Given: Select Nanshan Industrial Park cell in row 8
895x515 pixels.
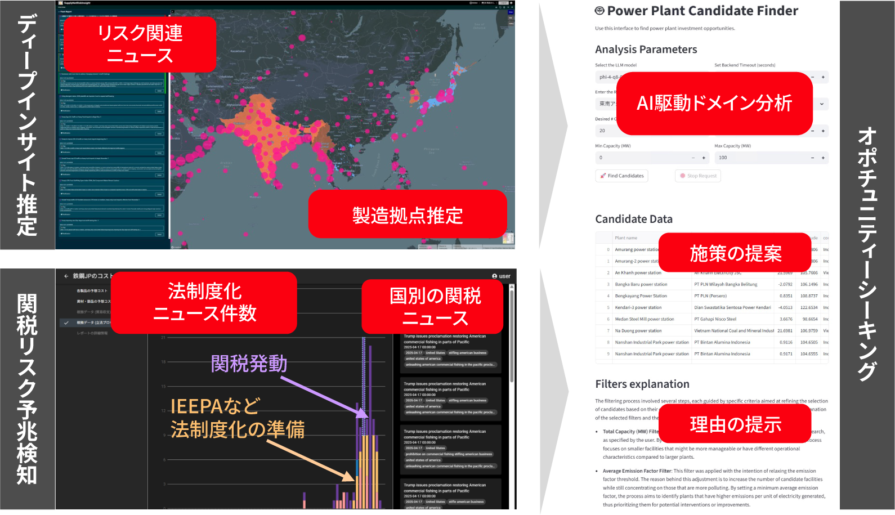Looking at the screenshot, I should point(652,342).
